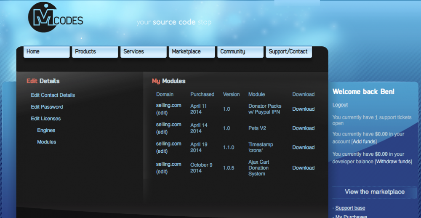This screenshot has width=421, height=218.
Task: Go to the Services tab
Action: click(143, 52)
